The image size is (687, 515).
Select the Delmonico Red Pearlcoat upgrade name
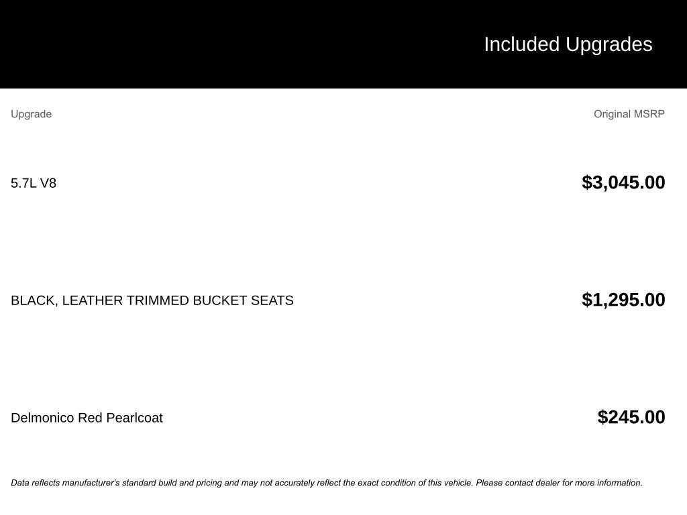tap(87, 418)
